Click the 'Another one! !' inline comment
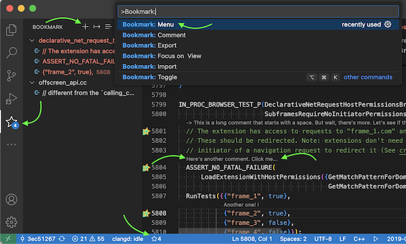Screen dimensions: 406x244 coord(241,205)
